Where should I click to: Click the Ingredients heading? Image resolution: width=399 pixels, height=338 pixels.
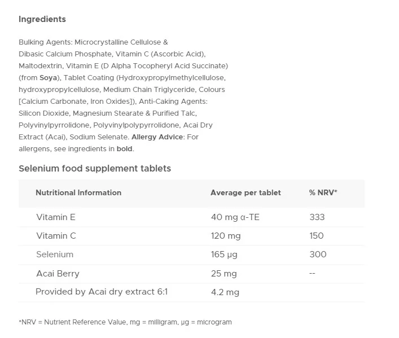(42, 19)
